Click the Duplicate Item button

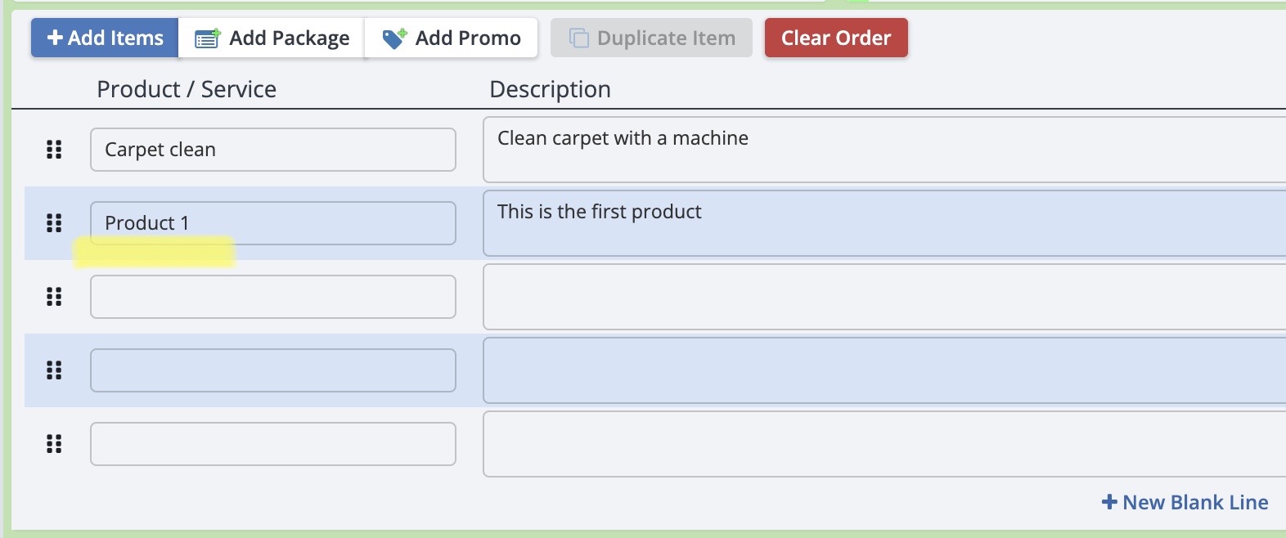coord(651,38)
